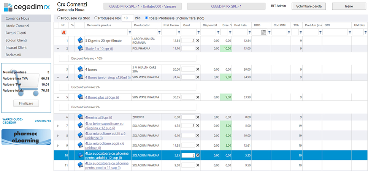Screen dimensions: 368x171
Task: Open book icon for 4Lax microclisme copii
Action: point(80,145)
